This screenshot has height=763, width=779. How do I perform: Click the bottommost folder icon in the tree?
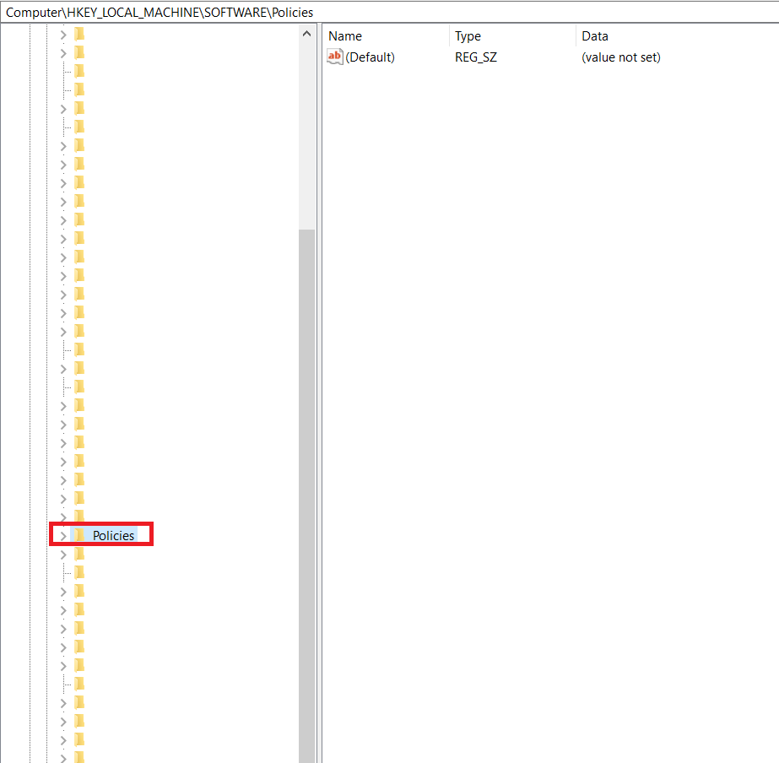[78, 757]
